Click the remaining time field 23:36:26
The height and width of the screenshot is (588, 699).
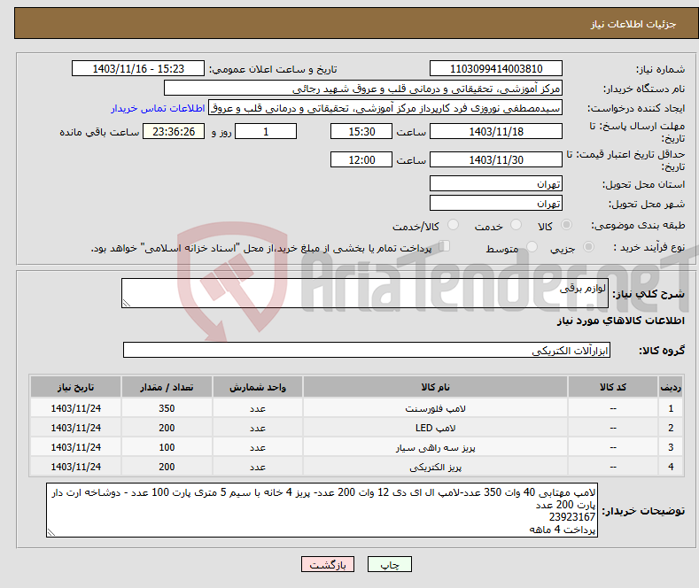point(174,131)
